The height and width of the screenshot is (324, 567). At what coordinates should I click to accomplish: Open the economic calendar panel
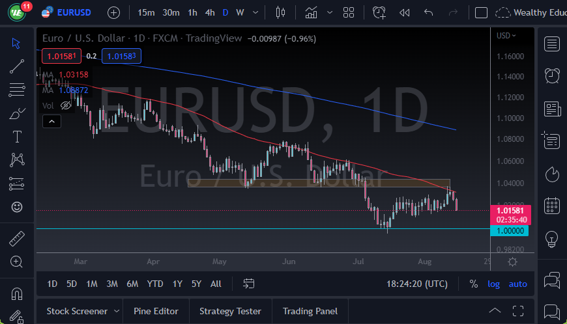point(552,206)
